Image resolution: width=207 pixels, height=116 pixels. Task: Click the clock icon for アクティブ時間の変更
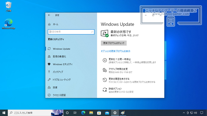105,70
